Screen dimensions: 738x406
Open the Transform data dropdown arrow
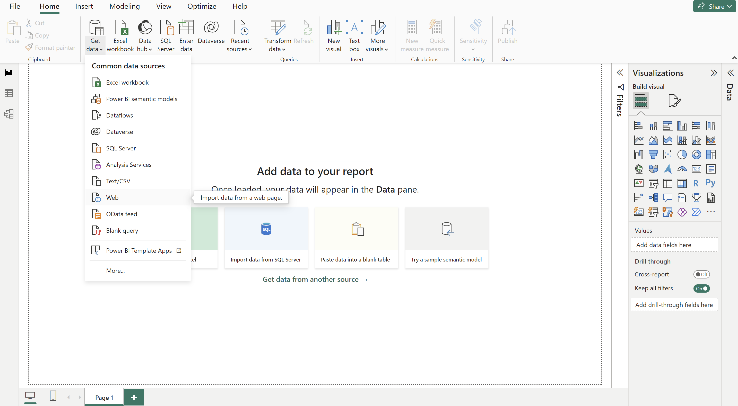tap(283, 50)
